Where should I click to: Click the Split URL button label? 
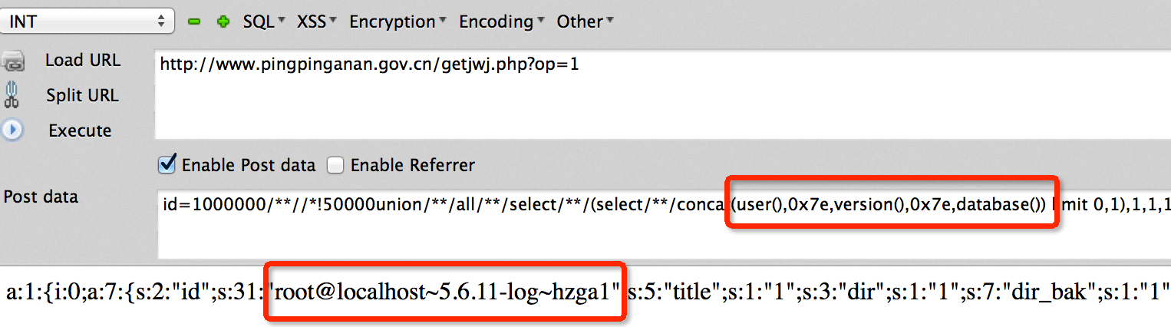(x=82, y=95)
